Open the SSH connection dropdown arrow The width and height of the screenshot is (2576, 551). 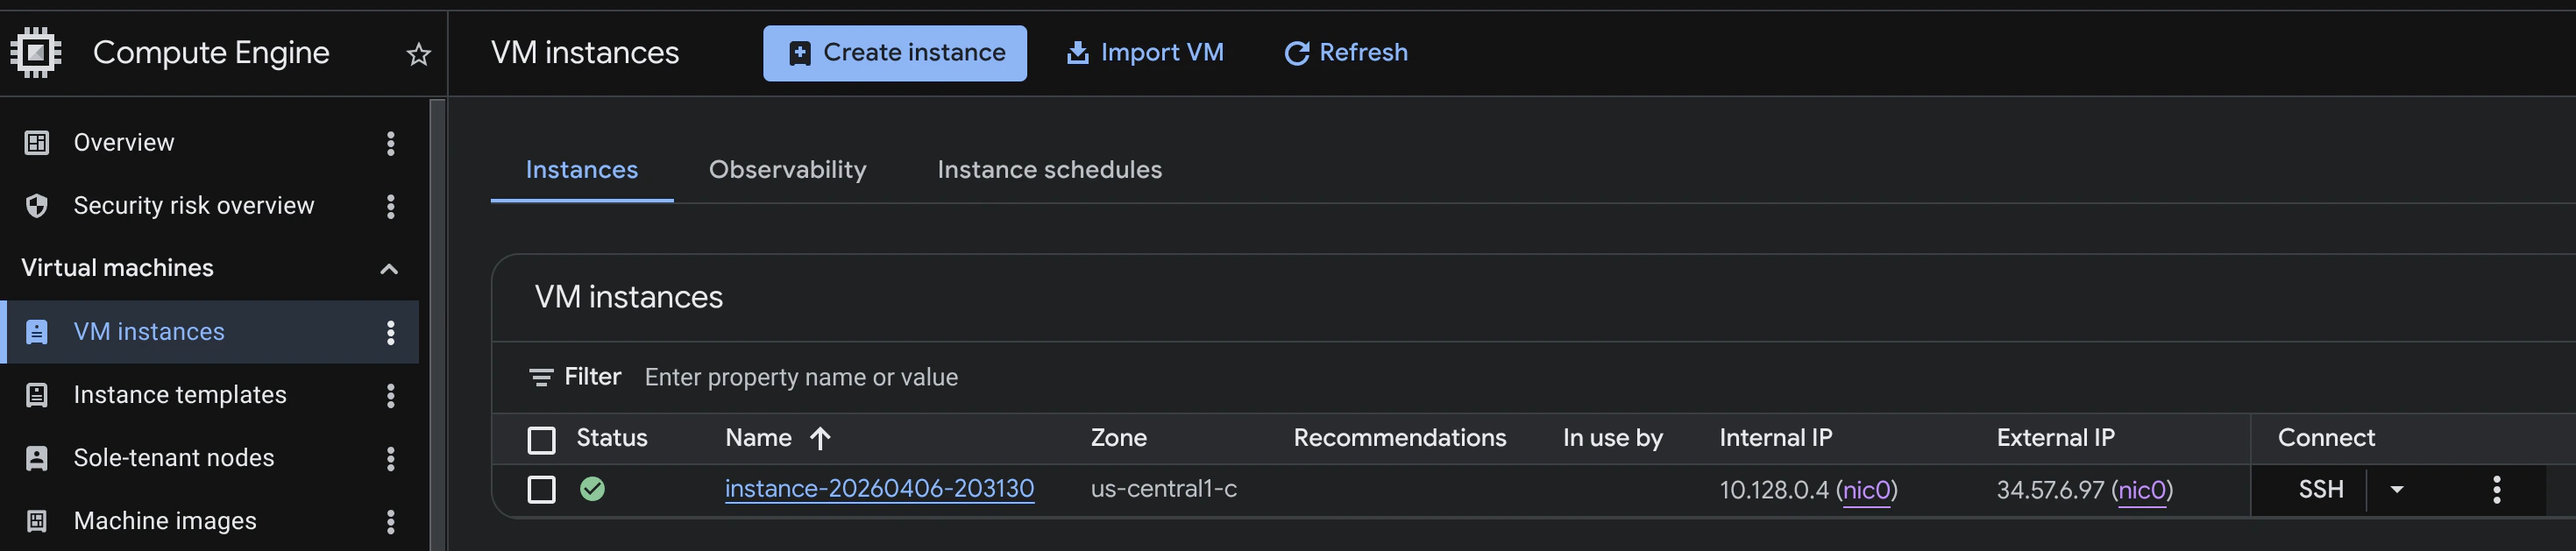[x=2397, y=489]
